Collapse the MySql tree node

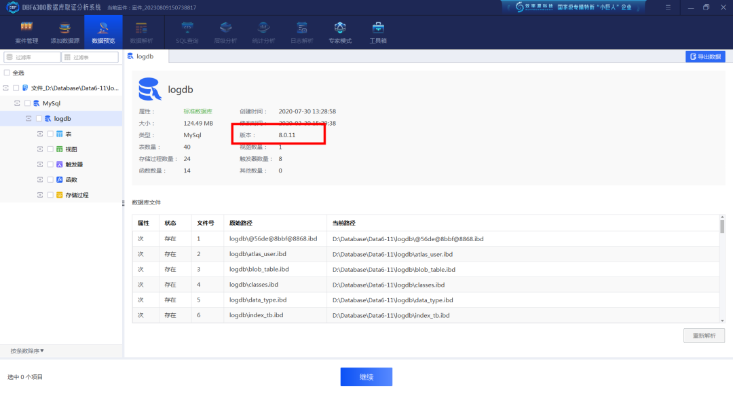tap(17, 103)
